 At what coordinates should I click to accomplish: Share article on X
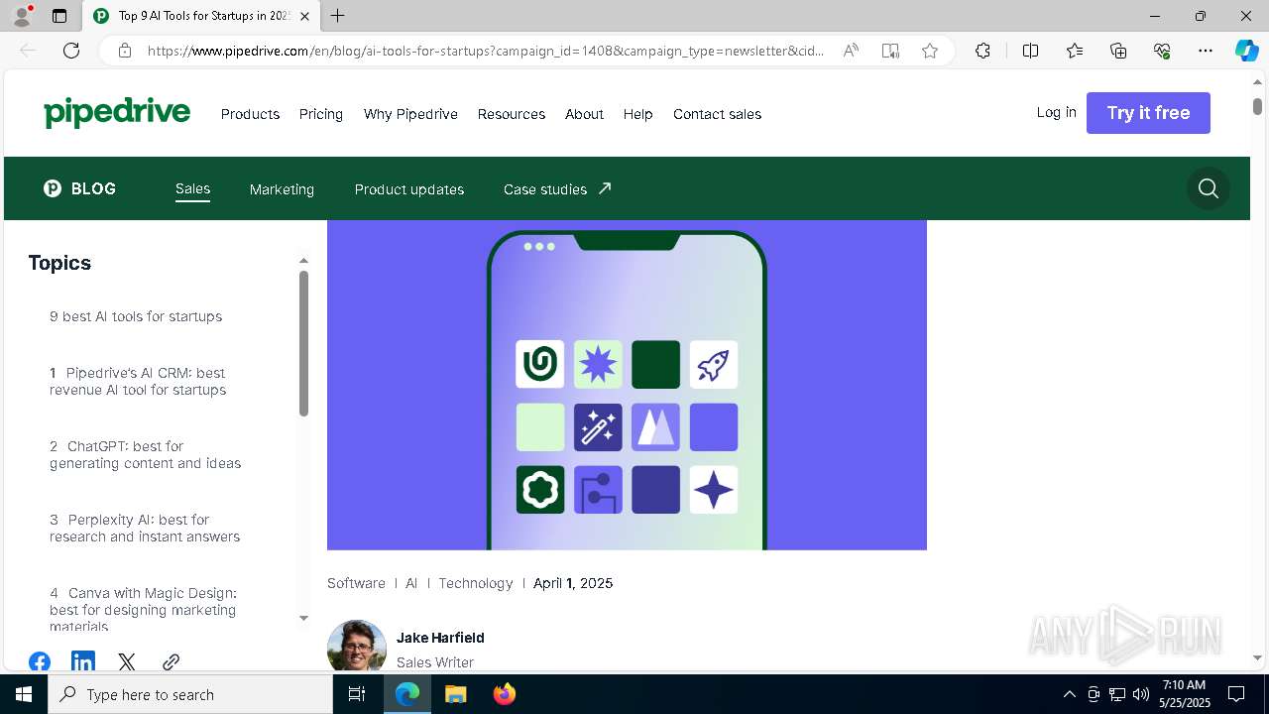tap(127, 661)
